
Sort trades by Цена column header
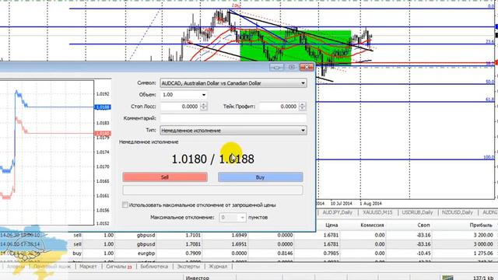click(x=331, y=225)
